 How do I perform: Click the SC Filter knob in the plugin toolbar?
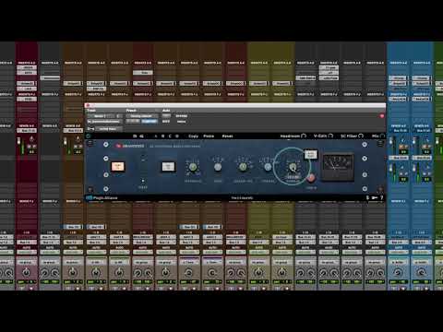coord(361,136)
